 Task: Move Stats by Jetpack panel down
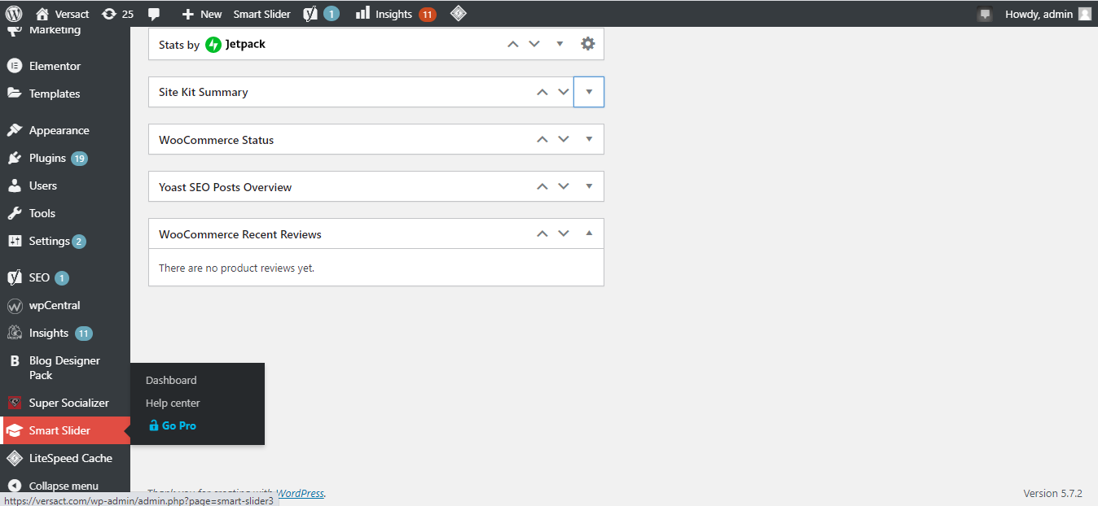pos(534,44)
